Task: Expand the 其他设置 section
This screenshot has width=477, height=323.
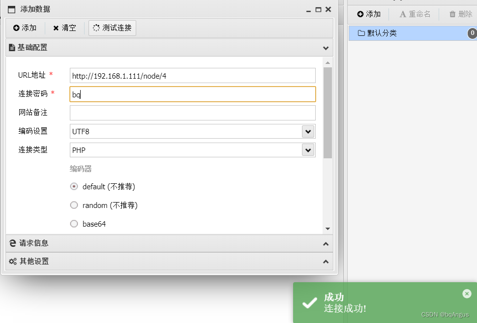Action: pyautogui.click(x=326, y=262)
